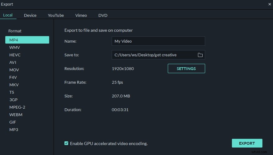This screenshot has width=273, height=155.
Task: Open the YouTube export tab
Action: point(56,15)
